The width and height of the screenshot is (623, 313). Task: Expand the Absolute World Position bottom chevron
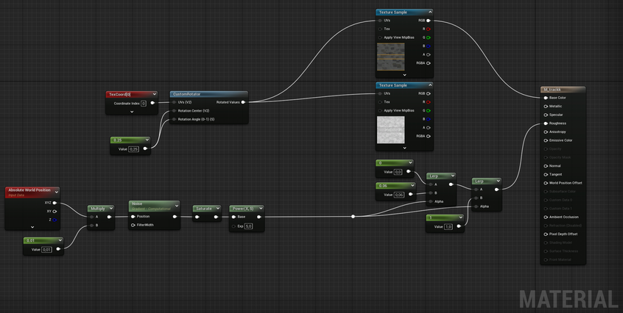32,227
